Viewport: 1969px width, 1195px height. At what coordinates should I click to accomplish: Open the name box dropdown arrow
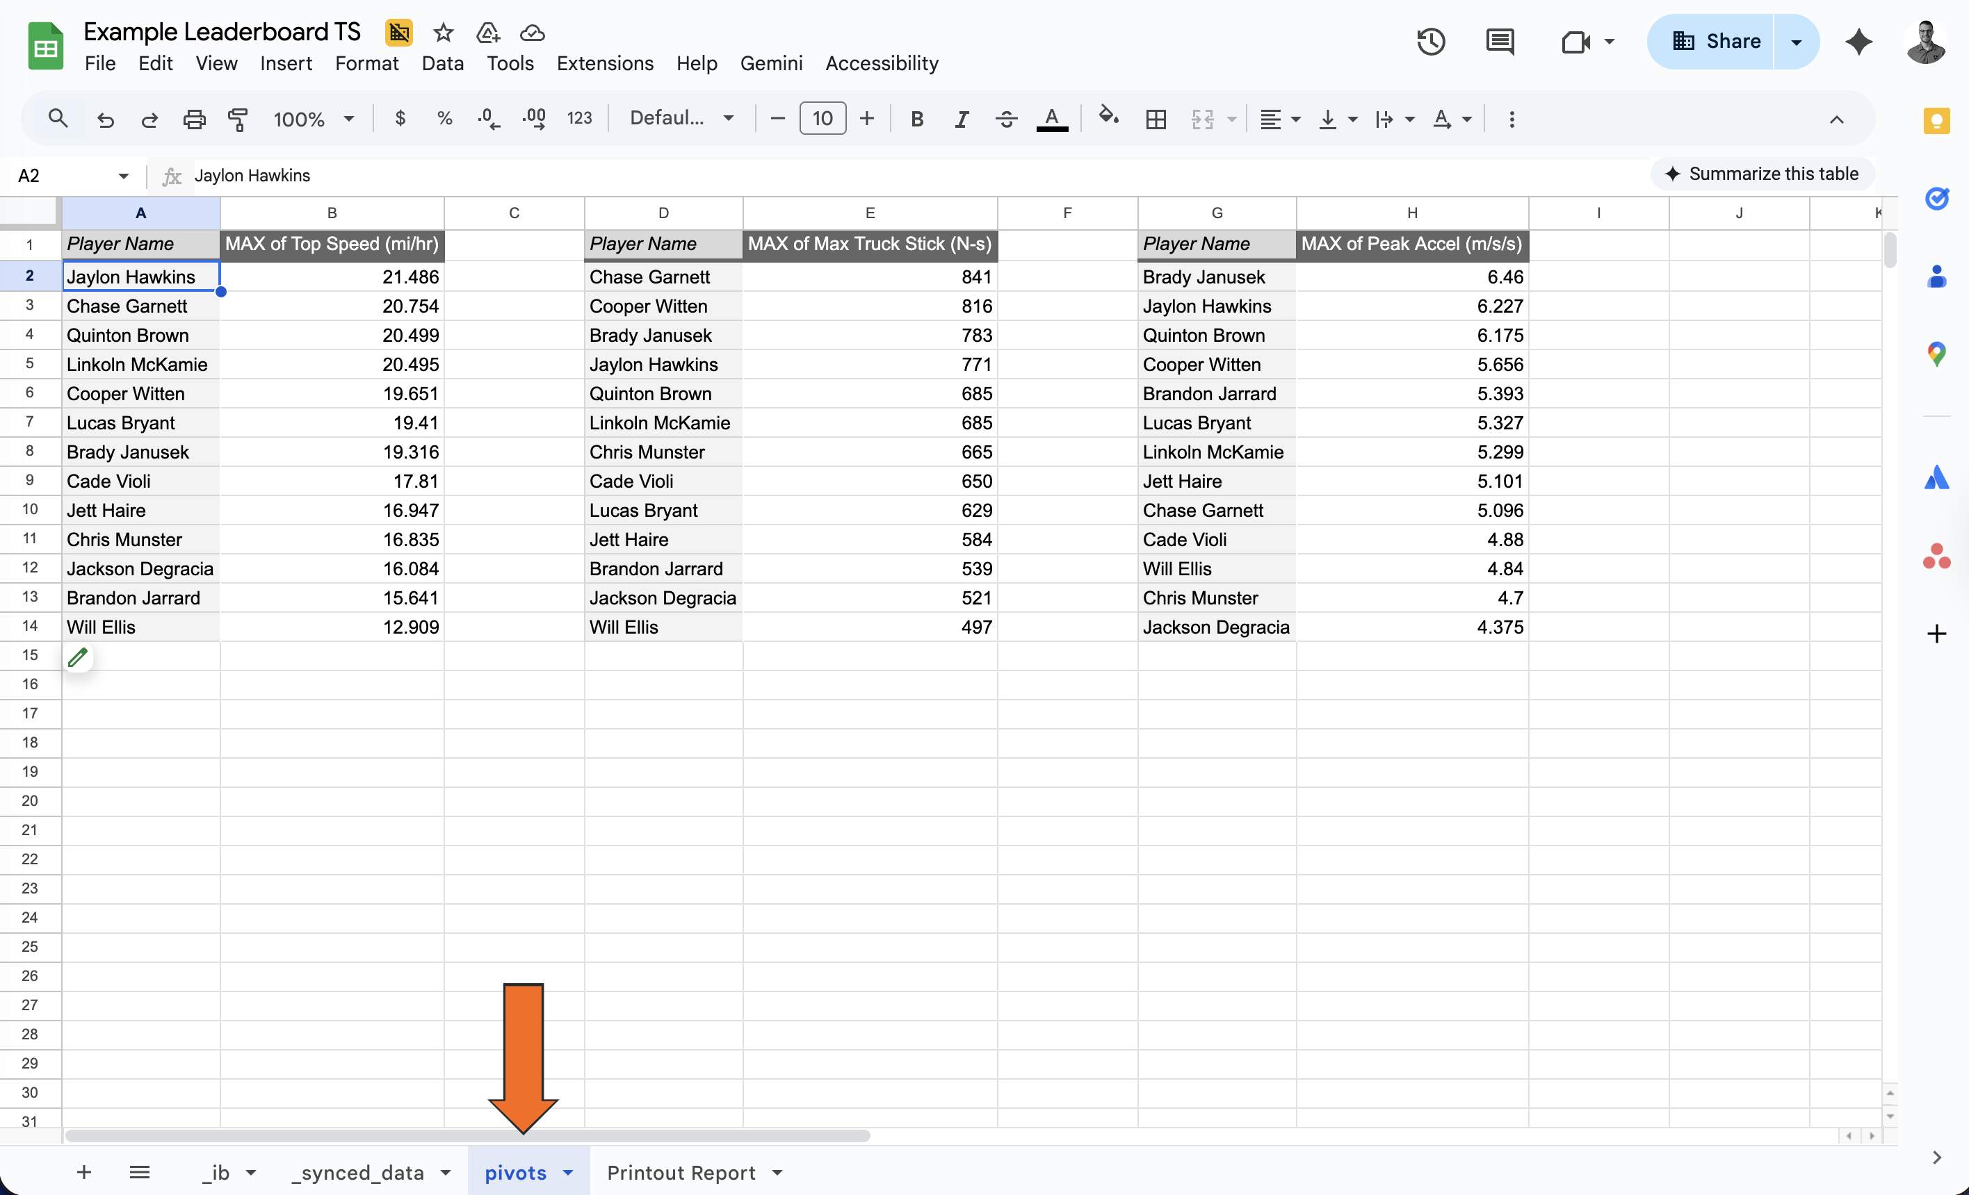click(123, 176)
